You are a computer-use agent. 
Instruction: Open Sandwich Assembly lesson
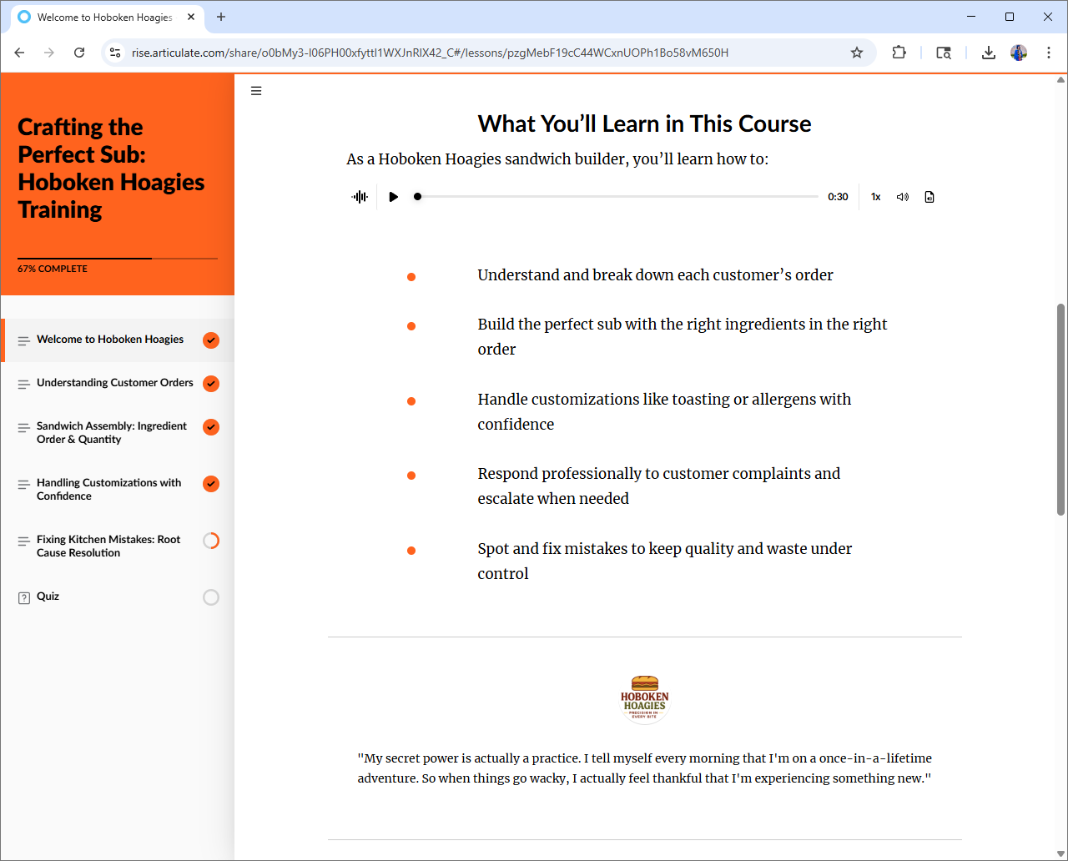112,432
